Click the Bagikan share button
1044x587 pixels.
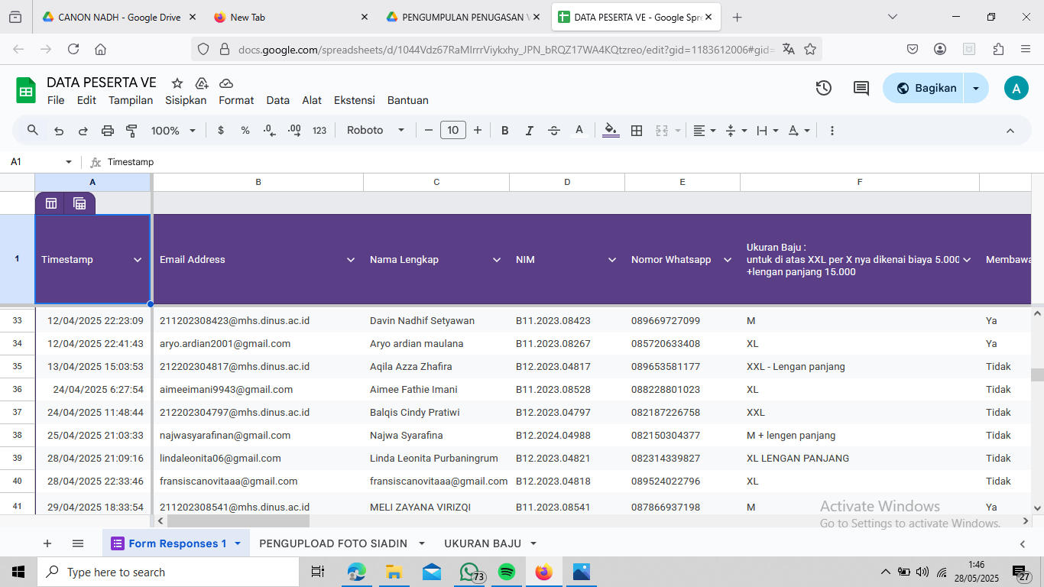click(924, 88)
